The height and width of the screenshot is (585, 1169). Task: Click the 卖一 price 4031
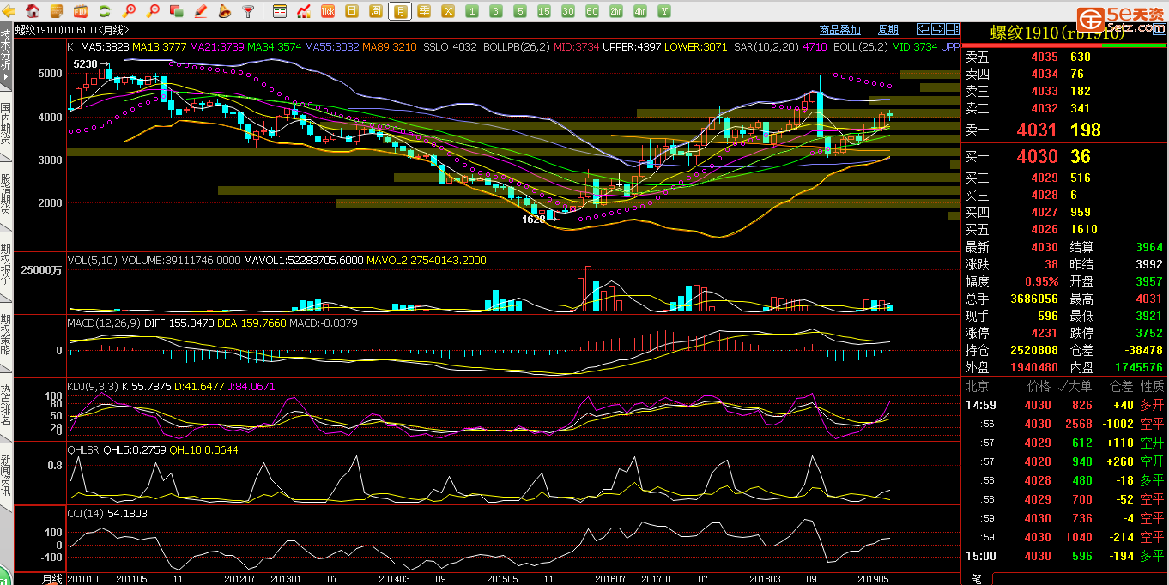click(1037, 130)
